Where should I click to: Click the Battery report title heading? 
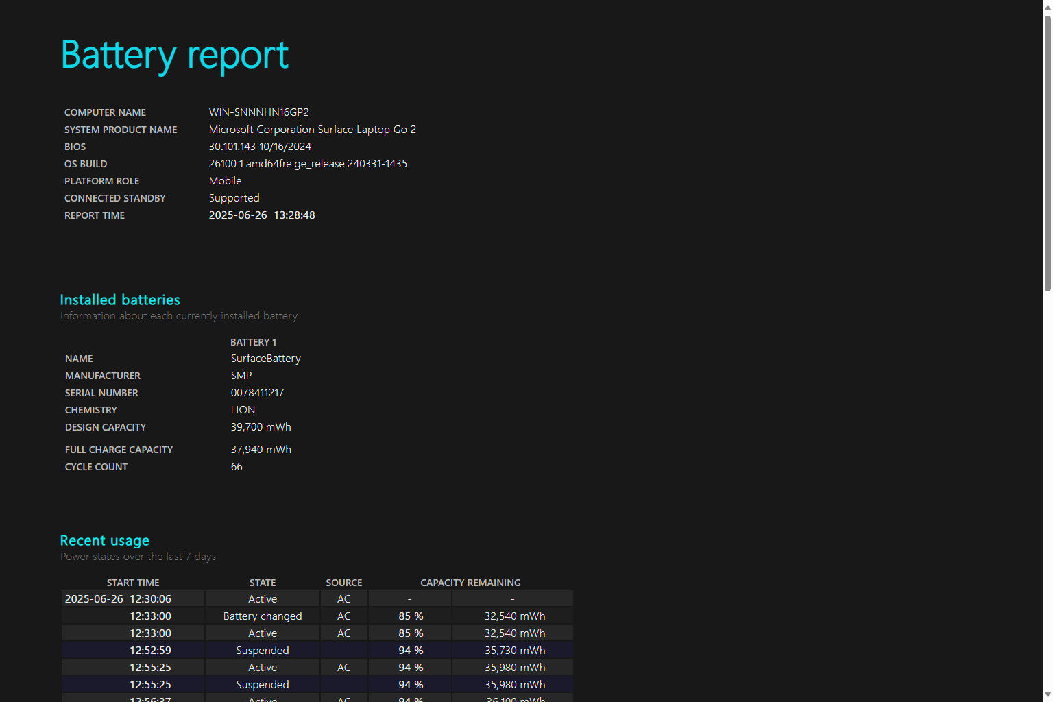point(174,55)
